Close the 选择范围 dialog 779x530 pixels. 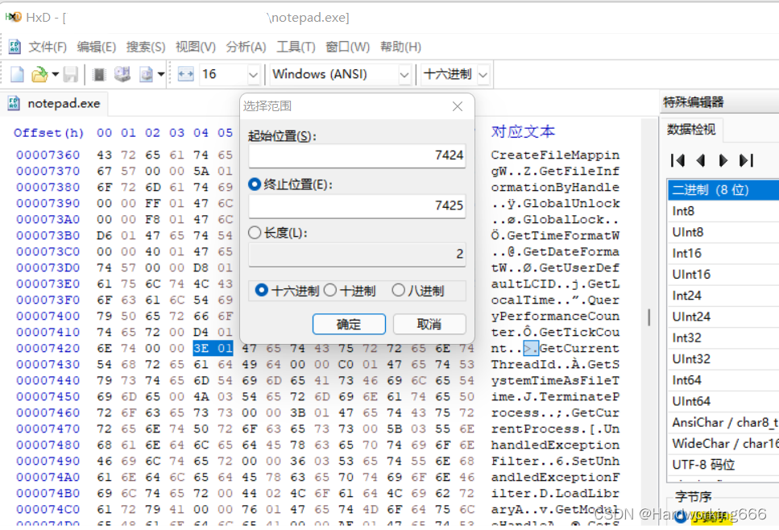coord(458,106)
